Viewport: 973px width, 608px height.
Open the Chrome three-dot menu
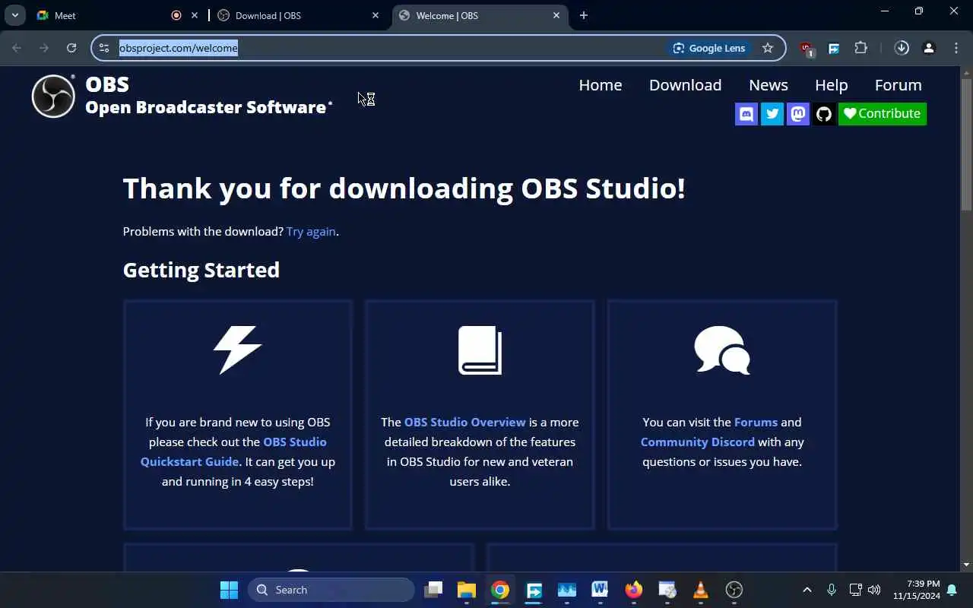click(956, 48)
